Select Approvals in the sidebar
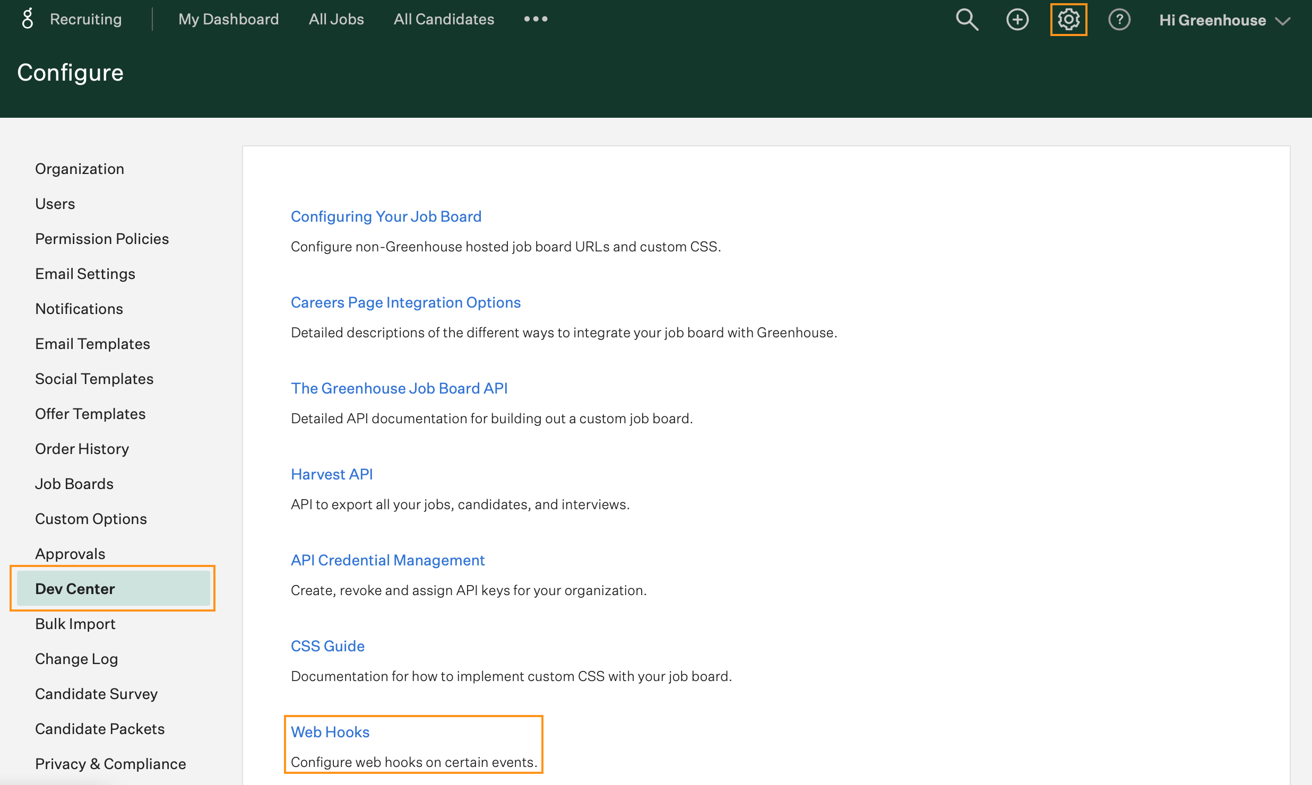The height and width of the screenshot is (785, 1312). point(70,554)
